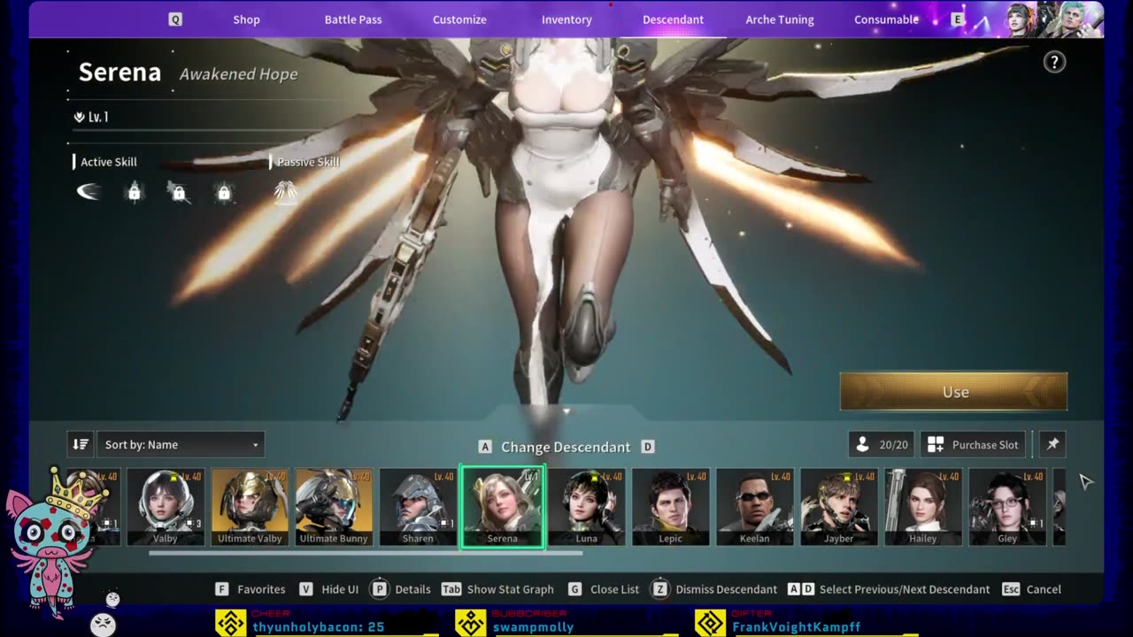The image size is (1133, 637).
Task: Click the fourth locked active skill
Action: click(224, 191)
